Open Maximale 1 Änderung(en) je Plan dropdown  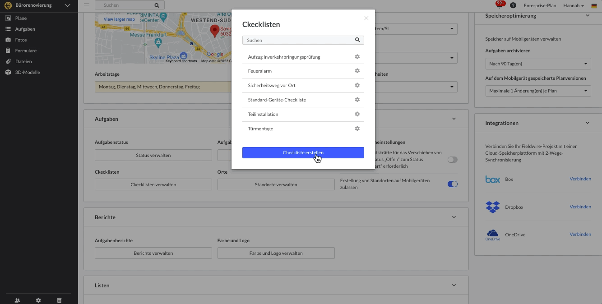pos(538,91)
